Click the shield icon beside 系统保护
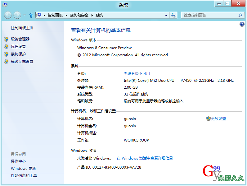The height and width of the screenshot is (186, 247). (x=6, y=54)
